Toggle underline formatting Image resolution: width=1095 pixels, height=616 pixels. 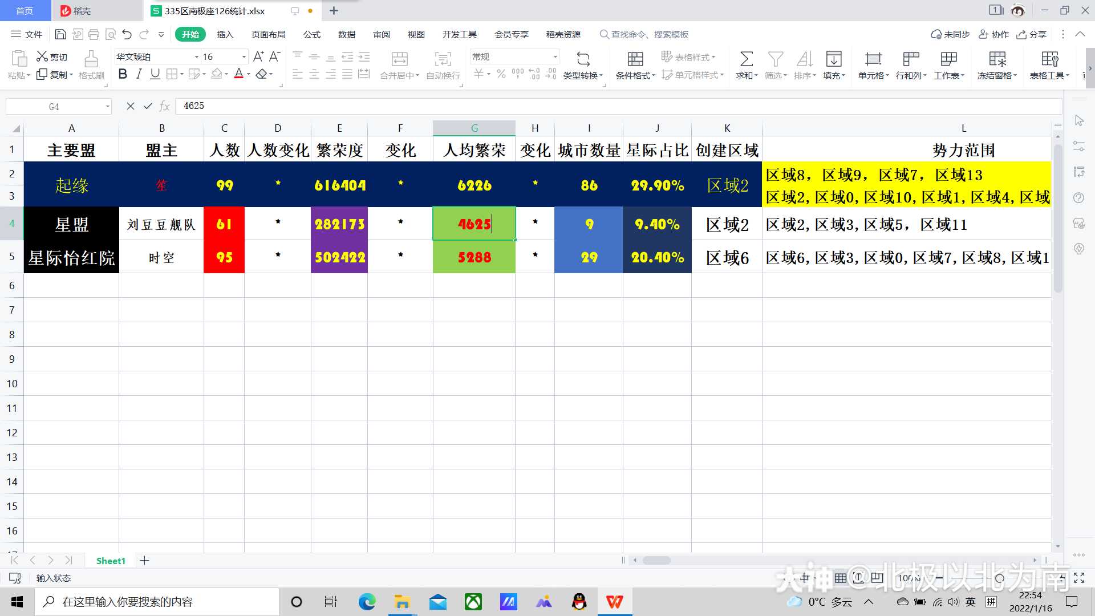155,74
